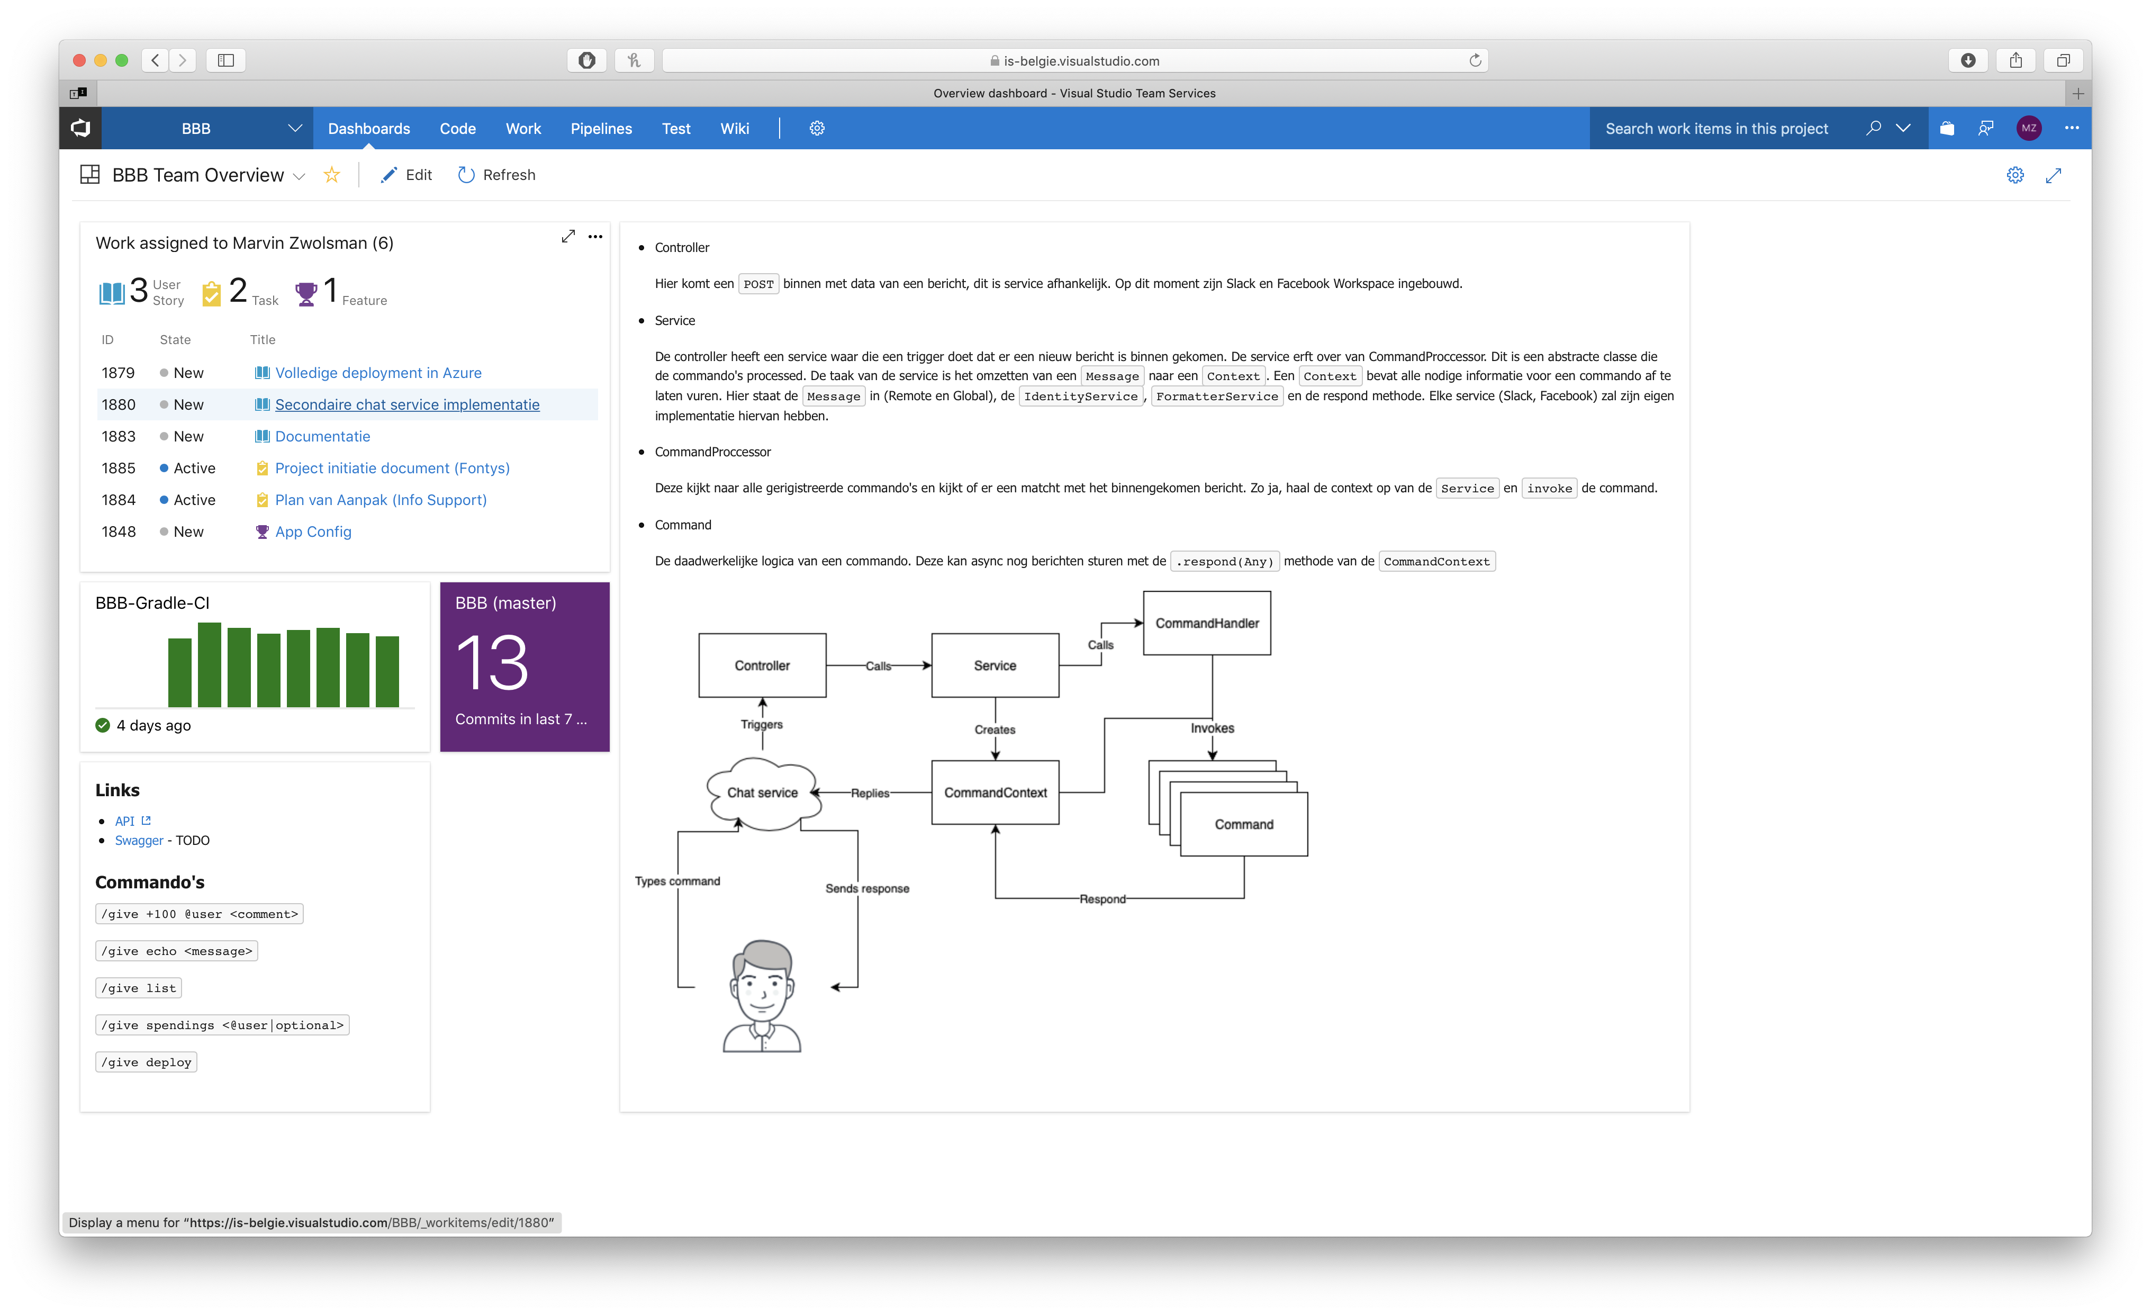Click the Visual Studio logo

(79, 128)
